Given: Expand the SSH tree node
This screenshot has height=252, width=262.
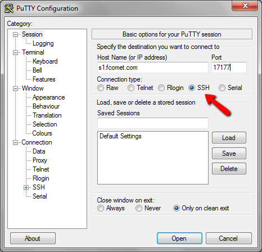Looking at the screenshot, I should 26,187.
